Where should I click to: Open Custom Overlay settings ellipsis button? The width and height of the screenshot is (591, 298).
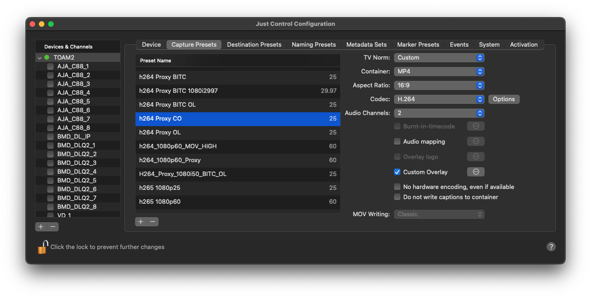[x=476, y=172]
